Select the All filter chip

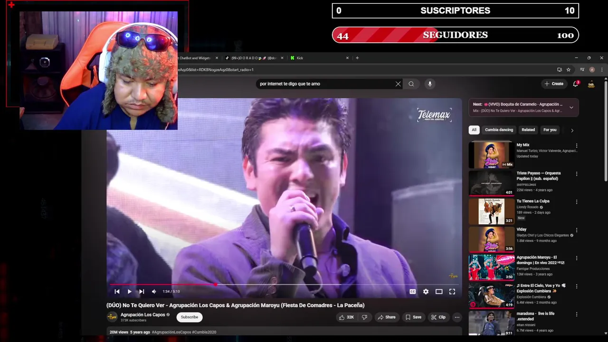click(474, 130)
